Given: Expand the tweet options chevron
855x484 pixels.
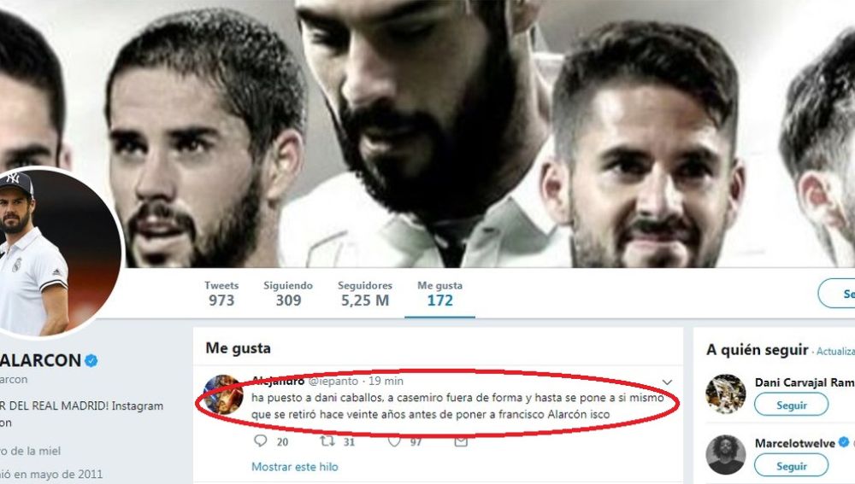Looking at the screenshot, I should [667, 382].
